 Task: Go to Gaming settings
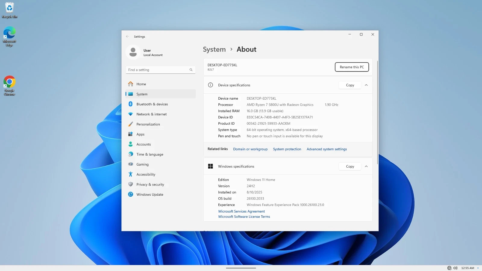[x=161, y=164]
